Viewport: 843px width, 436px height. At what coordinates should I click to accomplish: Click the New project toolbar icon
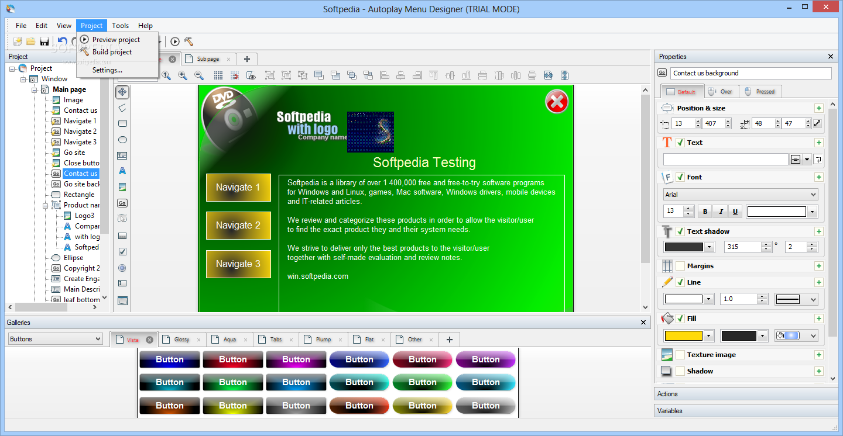pos(18,41)
